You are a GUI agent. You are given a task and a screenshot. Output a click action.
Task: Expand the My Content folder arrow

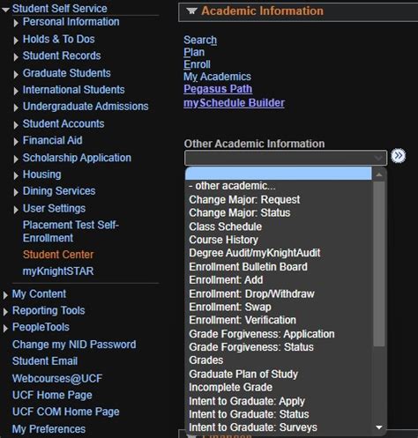click(x=5, y=295)
